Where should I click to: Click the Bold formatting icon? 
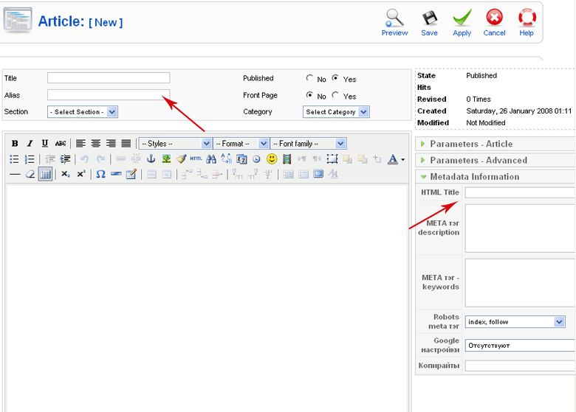(x=15, y=143)
